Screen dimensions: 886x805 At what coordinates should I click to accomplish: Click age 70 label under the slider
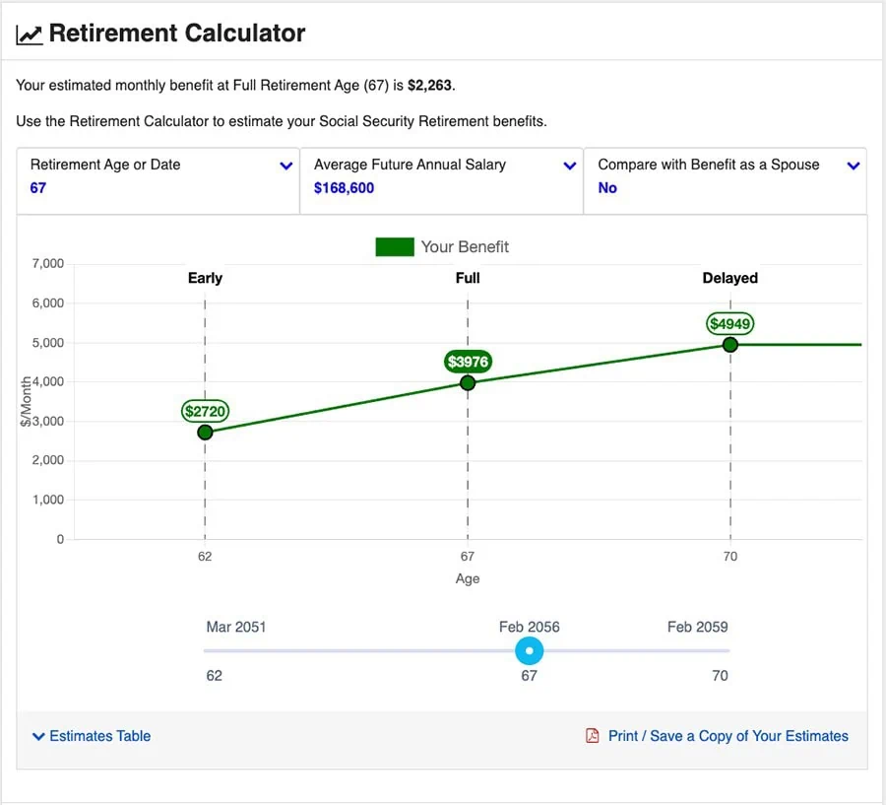pyautogui.click(x=720, y=676)
